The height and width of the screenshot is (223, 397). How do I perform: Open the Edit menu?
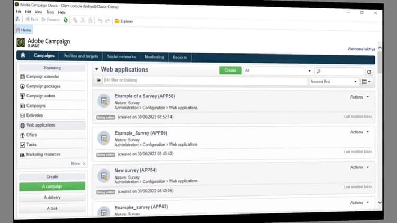28,12
